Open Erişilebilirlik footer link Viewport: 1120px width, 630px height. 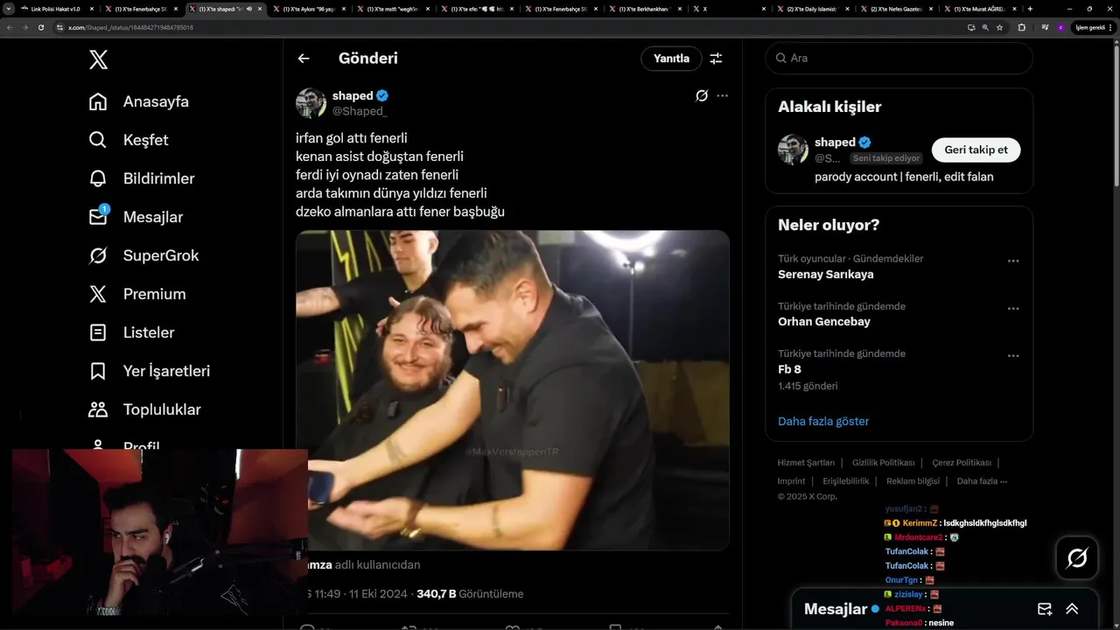click(x=846, y=481)
